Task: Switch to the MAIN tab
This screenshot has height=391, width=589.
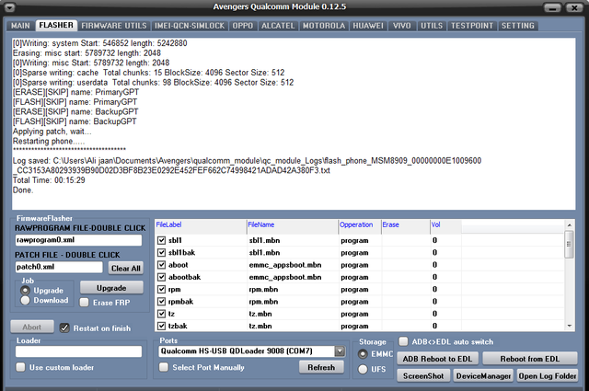Action: pos(20,26)
